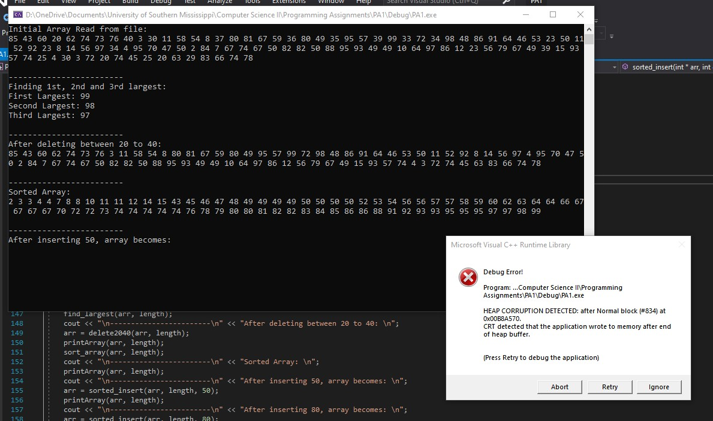Click the send feedback pencil icon beside search box
Viewport: 713px width, 421px height.
pos(506,2)
